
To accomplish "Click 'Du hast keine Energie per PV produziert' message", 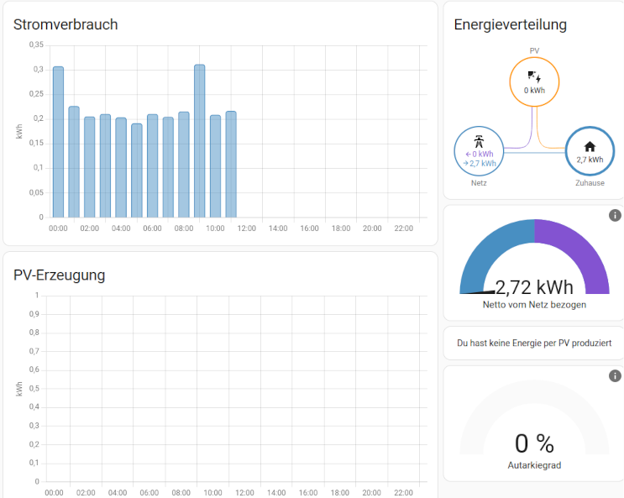I will (534, 343).
